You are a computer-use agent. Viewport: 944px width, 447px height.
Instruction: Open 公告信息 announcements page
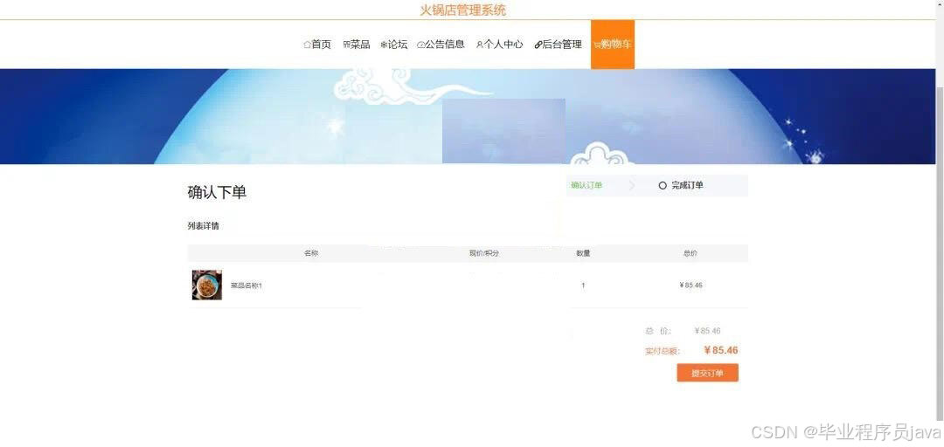click(x=441, y=44)
